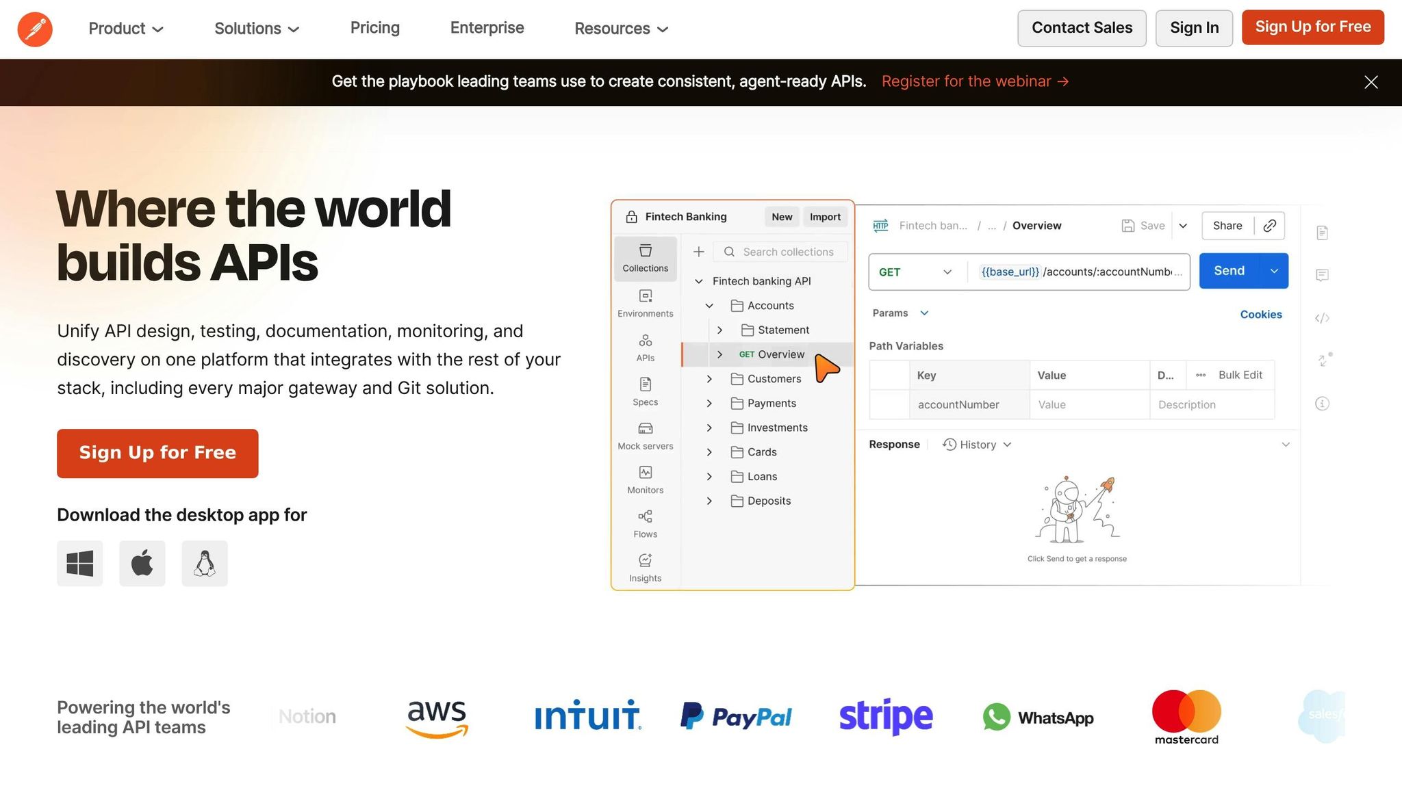This screenshot has width=1402, height=788.
Task: Open the Collections sidebar icon
Action: point(645,258)
